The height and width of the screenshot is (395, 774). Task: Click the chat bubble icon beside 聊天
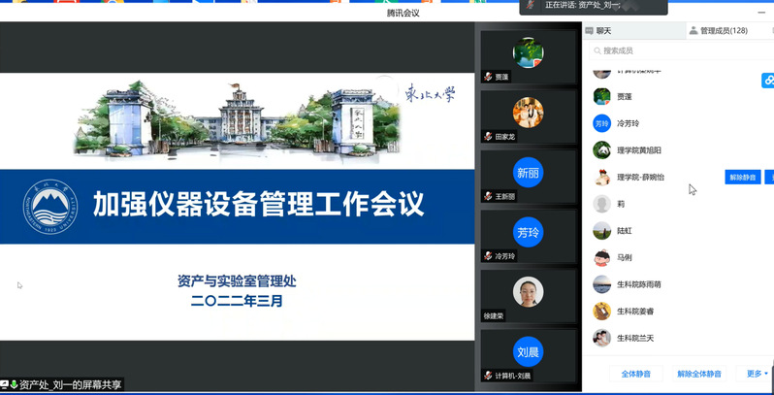(589, 31)
